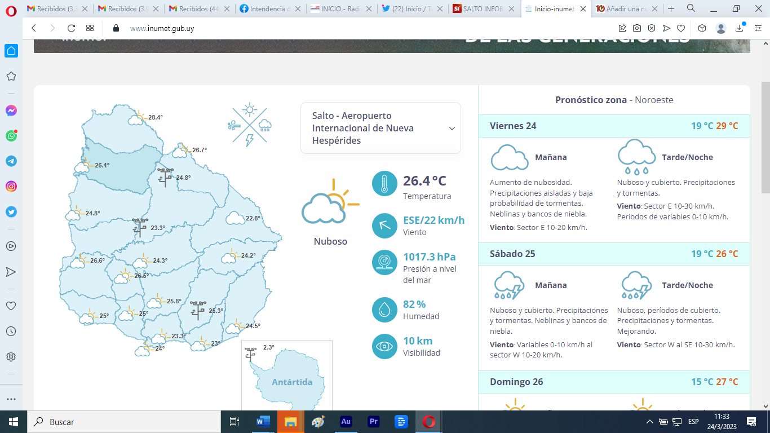Expand the Salto weather station dropdown

click(452, 129)
